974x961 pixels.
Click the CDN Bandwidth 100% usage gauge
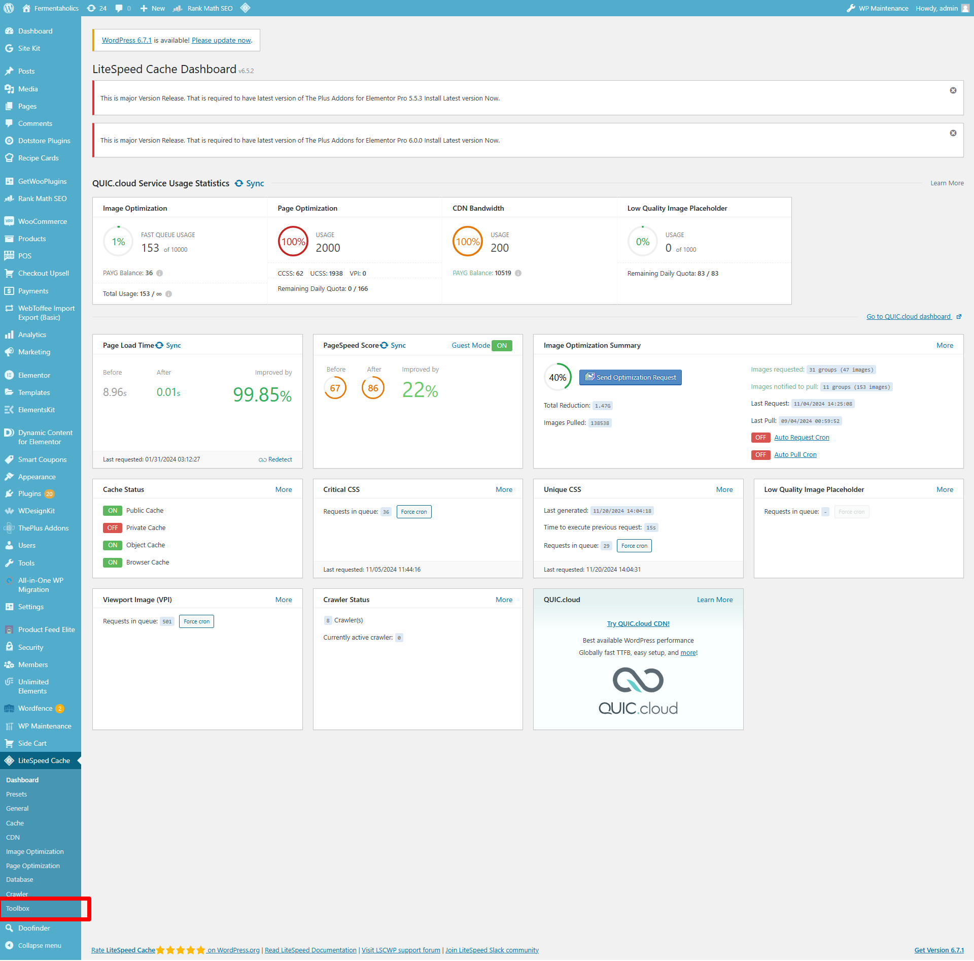click(468, 242)
